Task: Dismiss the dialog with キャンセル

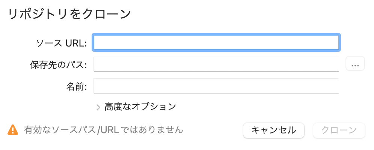Action: [x=274, y=130]
